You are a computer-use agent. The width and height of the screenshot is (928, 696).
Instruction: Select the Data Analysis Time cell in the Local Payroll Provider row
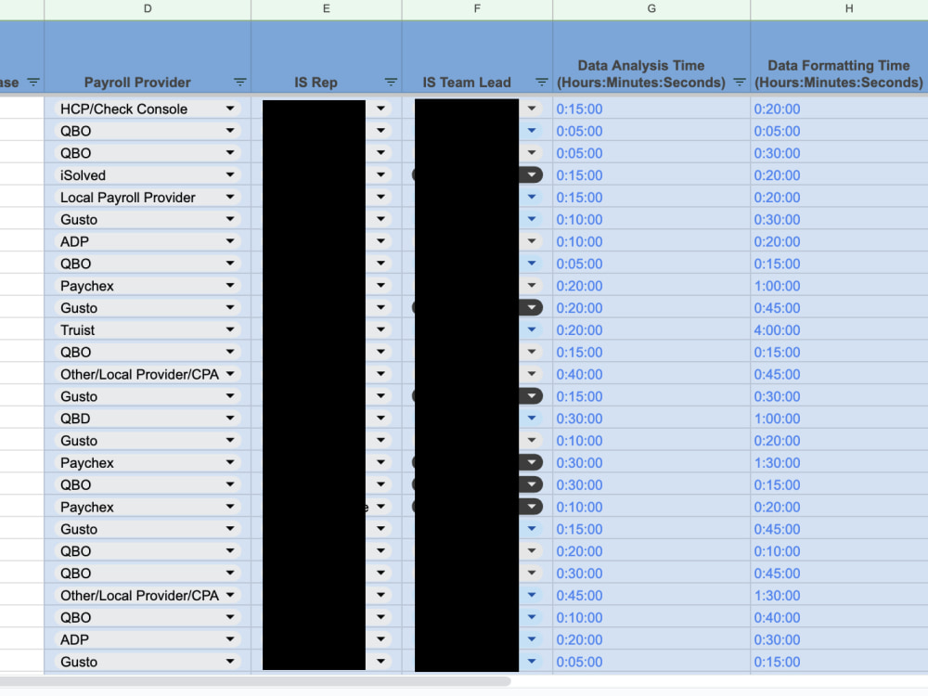click(x=651, y=197)
